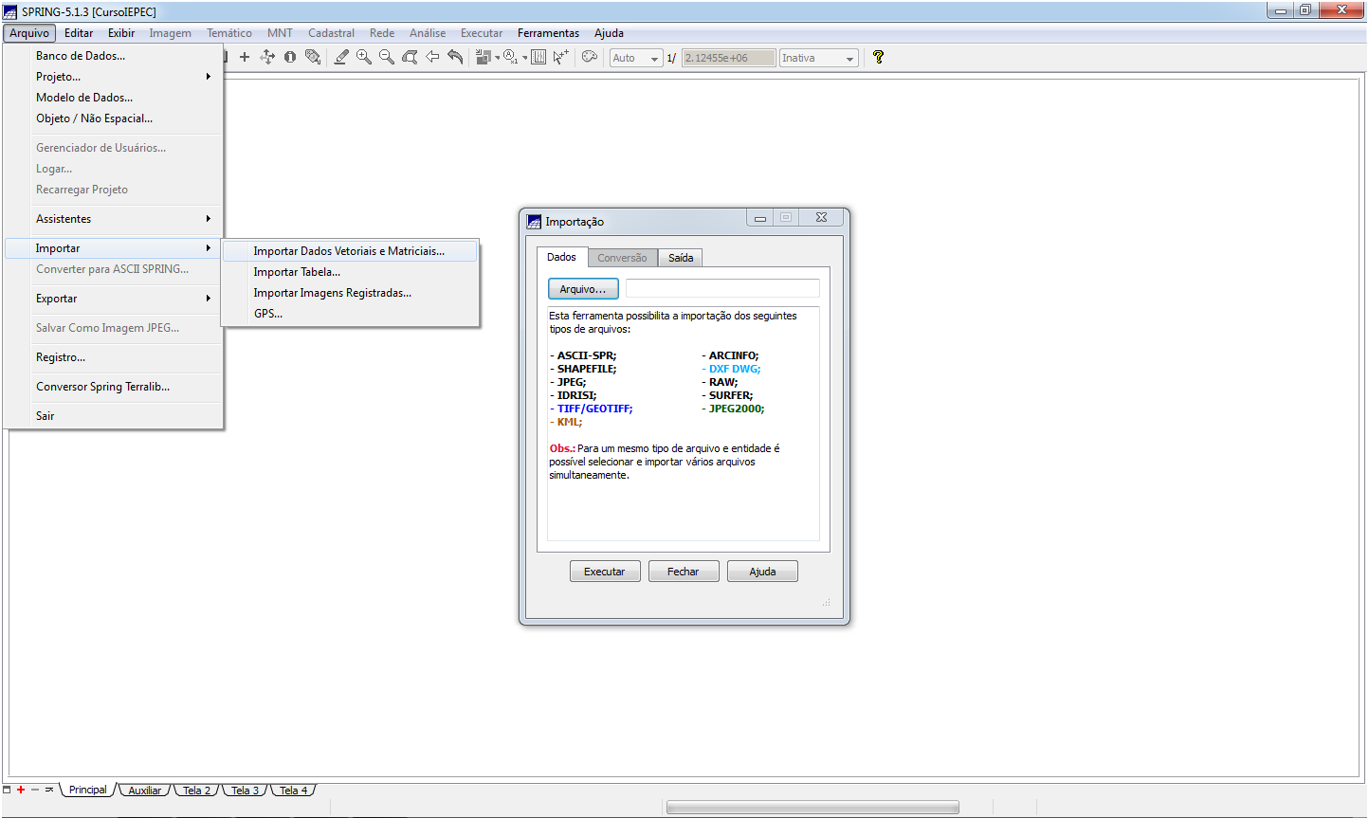Select the pan move tool
Viewport: 1369px width, 818px height.
[x=267, y=57]
